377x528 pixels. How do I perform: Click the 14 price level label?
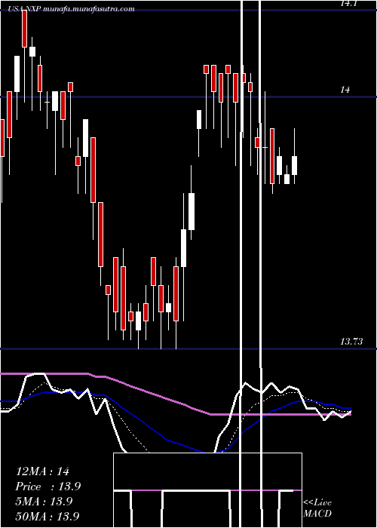pyautogui.click(x=345, y=90)
